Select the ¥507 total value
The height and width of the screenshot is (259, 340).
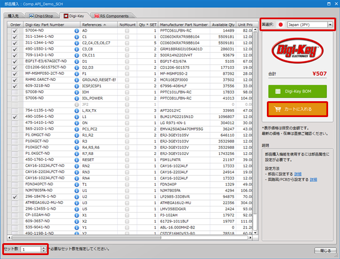(x=320, y=74)
